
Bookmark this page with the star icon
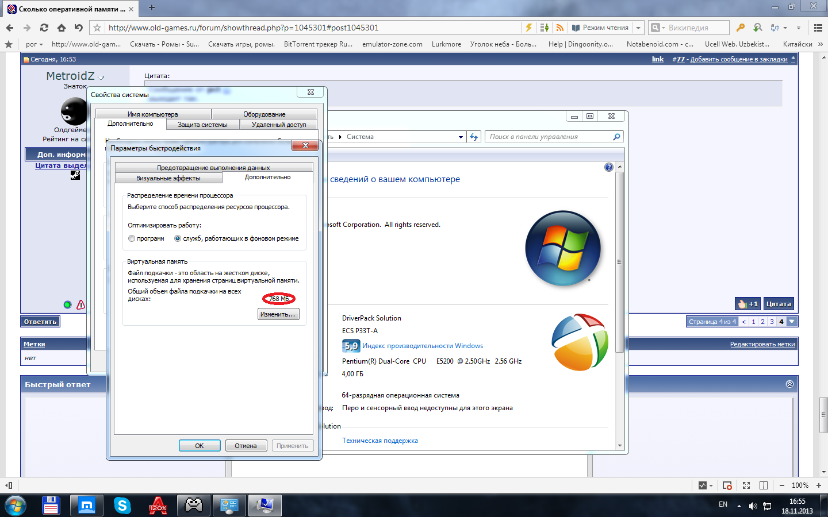tap(97, 28)
